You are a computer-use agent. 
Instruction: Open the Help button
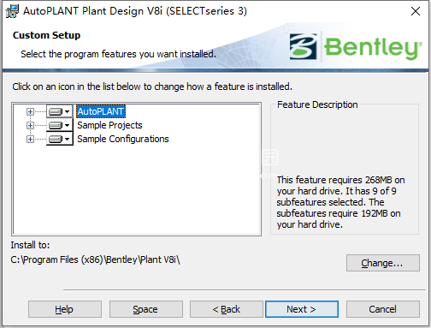[x=65, y=309]
